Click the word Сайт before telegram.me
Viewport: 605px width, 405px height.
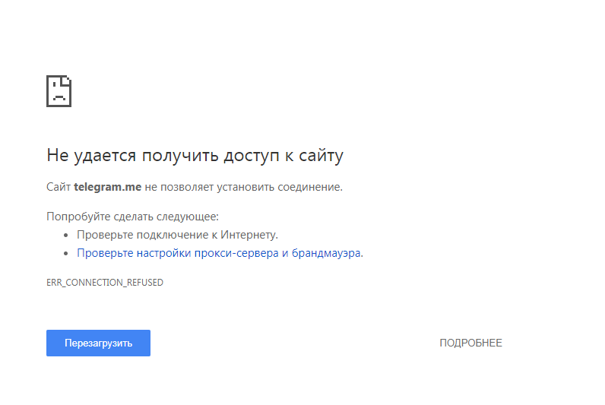(x=59, y=186)
